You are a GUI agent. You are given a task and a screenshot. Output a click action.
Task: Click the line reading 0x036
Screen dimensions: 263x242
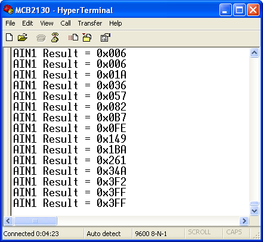(70, 86)
